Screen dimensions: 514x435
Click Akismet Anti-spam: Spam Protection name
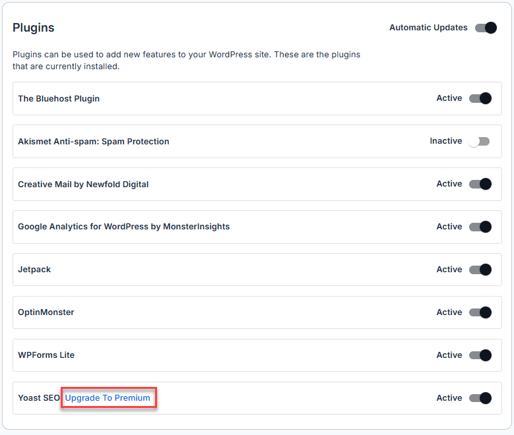click(94, 142)
